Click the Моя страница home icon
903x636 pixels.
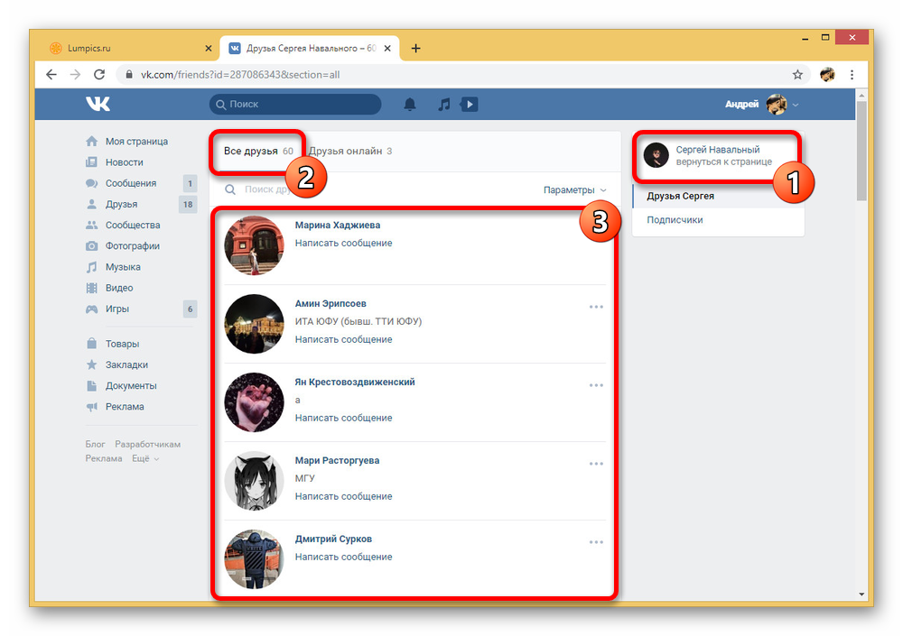pyautogui.click(x=91, y=141)
